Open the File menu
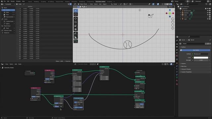This screenshot has width=212, height=119. (5, 1)
